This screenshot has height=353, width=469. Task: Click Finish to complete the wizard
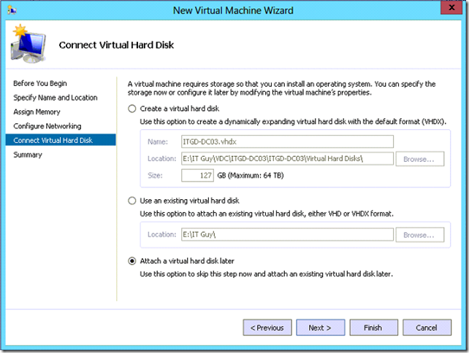coord(373,327)
